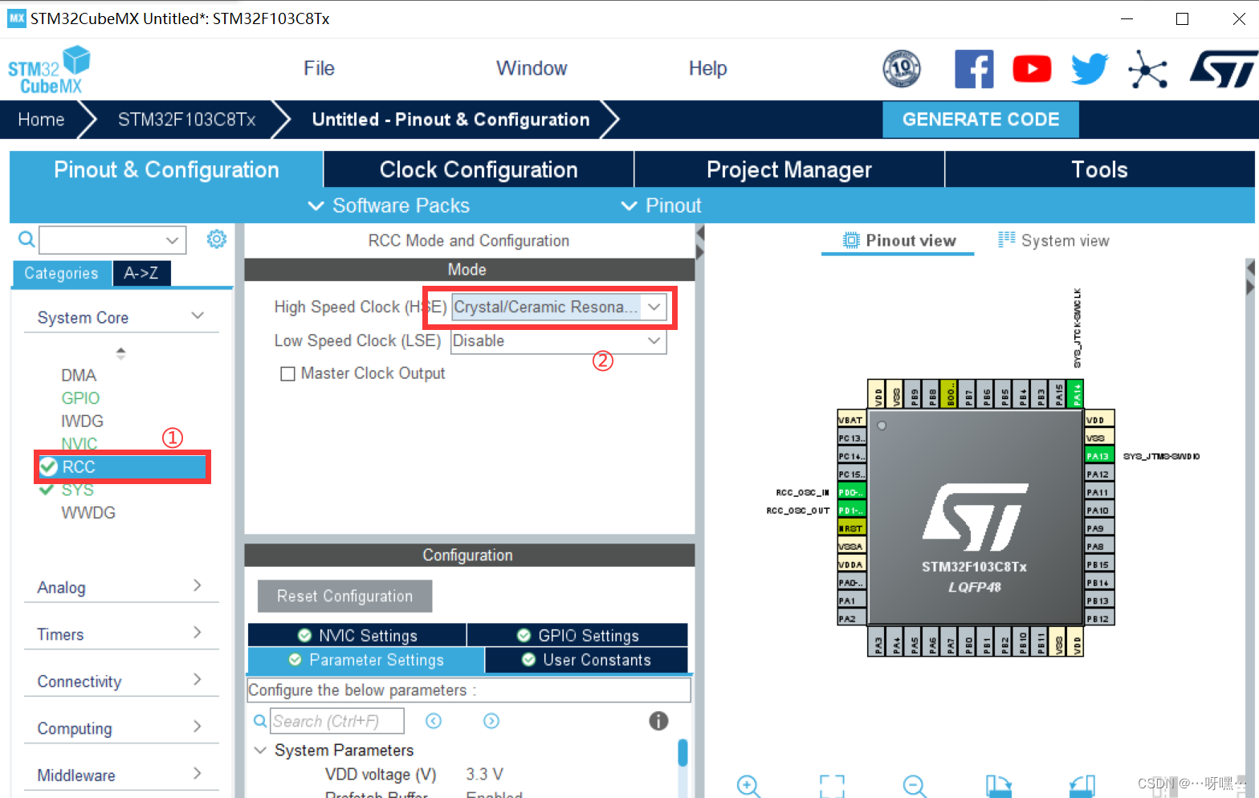Select the VBAT pin on the chip
This screenshot has width=1259, height=798.
(851, 420)
